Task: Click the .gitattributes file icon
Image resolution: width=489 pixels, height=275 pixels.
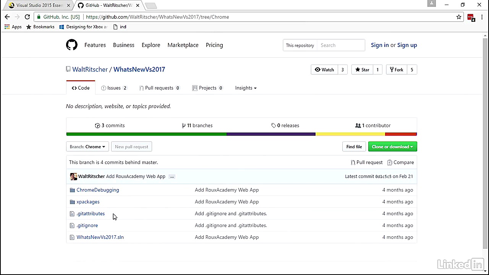Action: pyautogui.click(x=72, y=214)
